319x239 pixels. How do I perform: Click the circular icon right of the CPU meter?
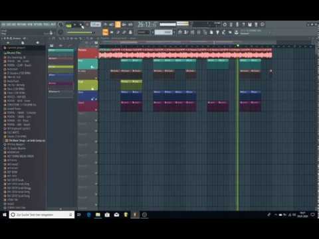click(225, 25)
